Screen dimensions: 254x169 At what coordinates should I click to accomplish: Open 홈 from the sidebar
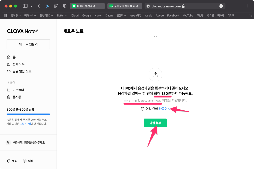pyautogui.click(x=11, y=57)
